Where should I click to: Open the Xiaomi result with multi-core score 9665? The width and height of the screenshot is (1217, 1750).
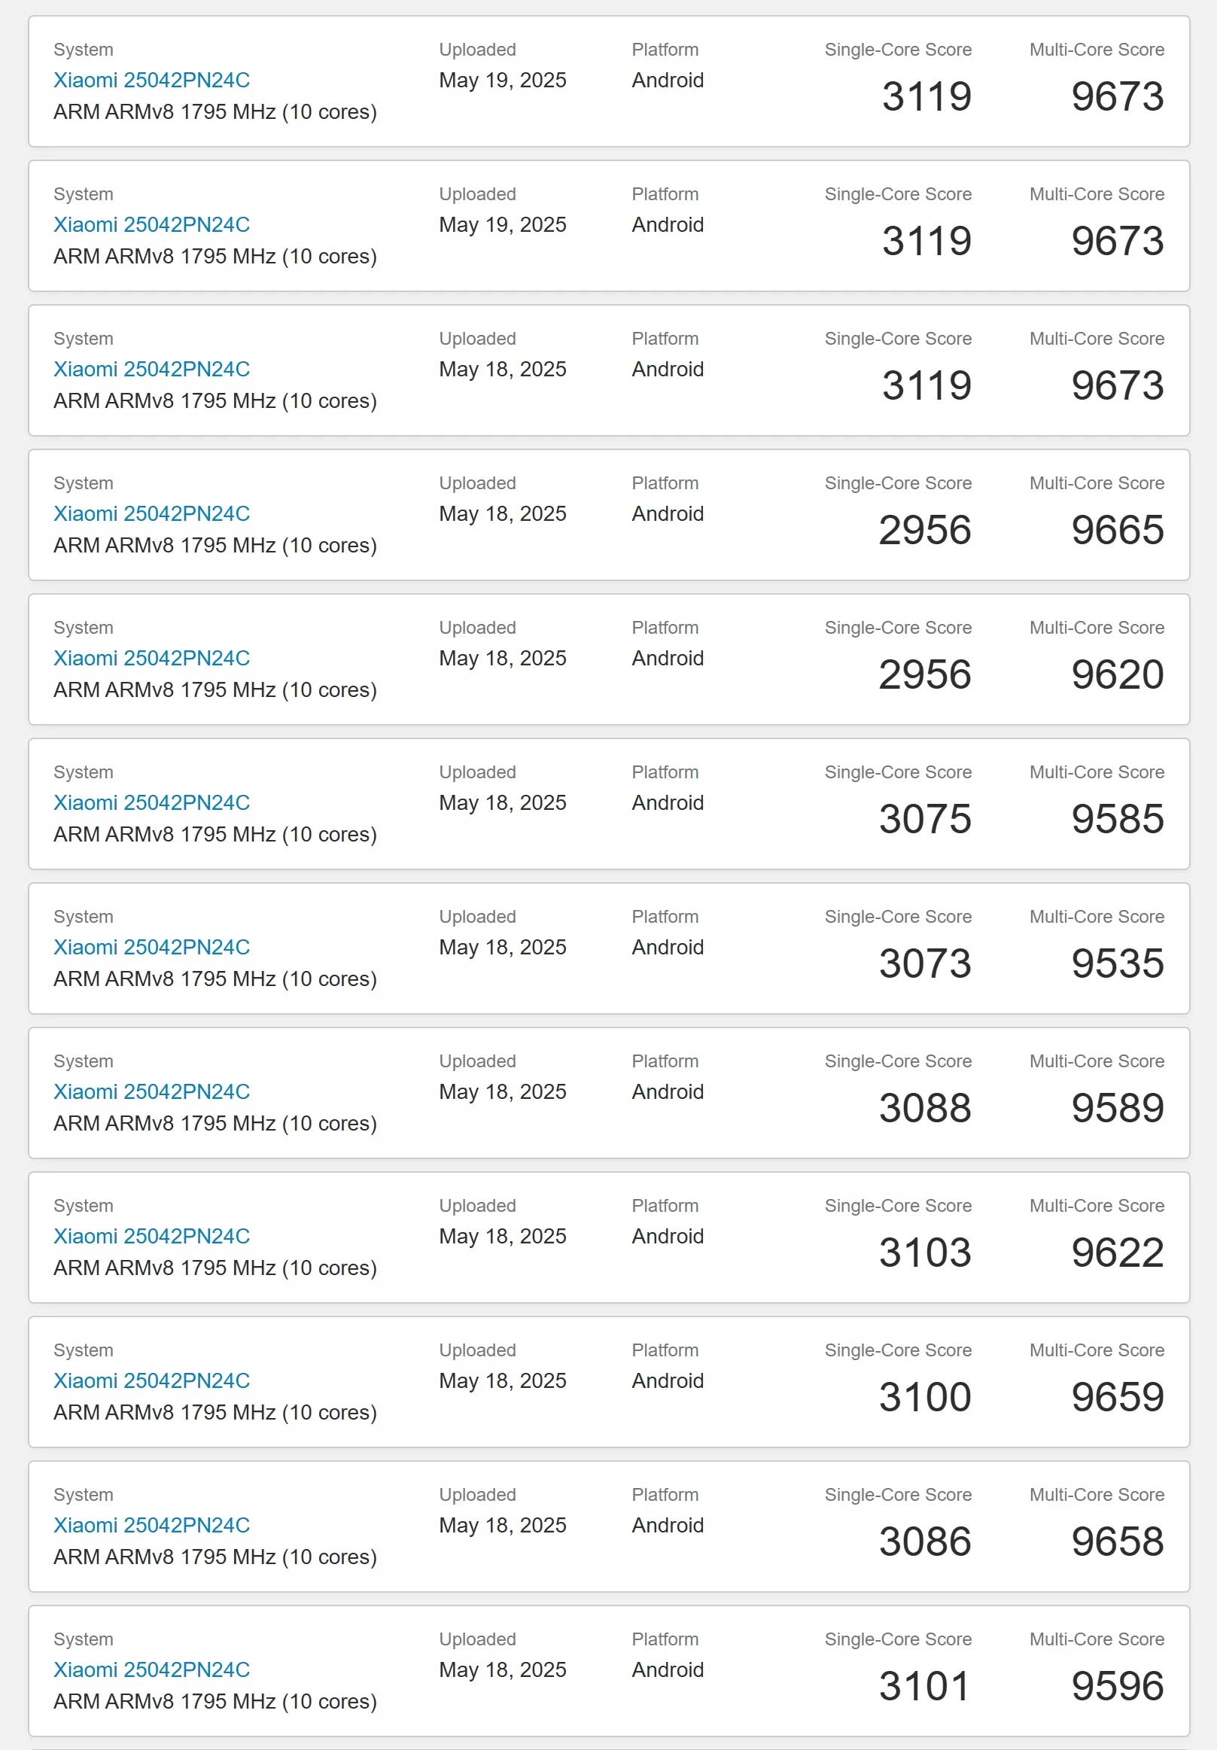151,514
